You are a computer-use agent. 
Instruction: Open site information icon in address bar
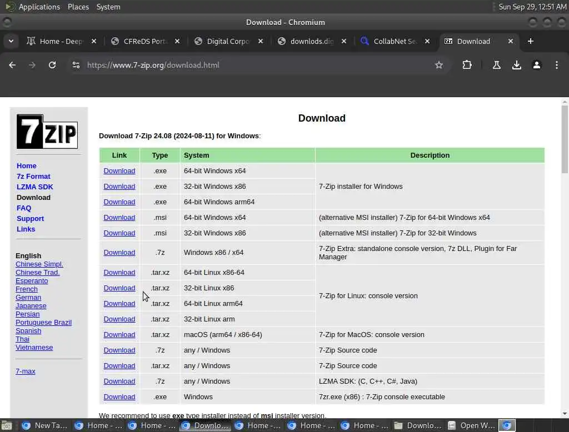tap(76, 65)
